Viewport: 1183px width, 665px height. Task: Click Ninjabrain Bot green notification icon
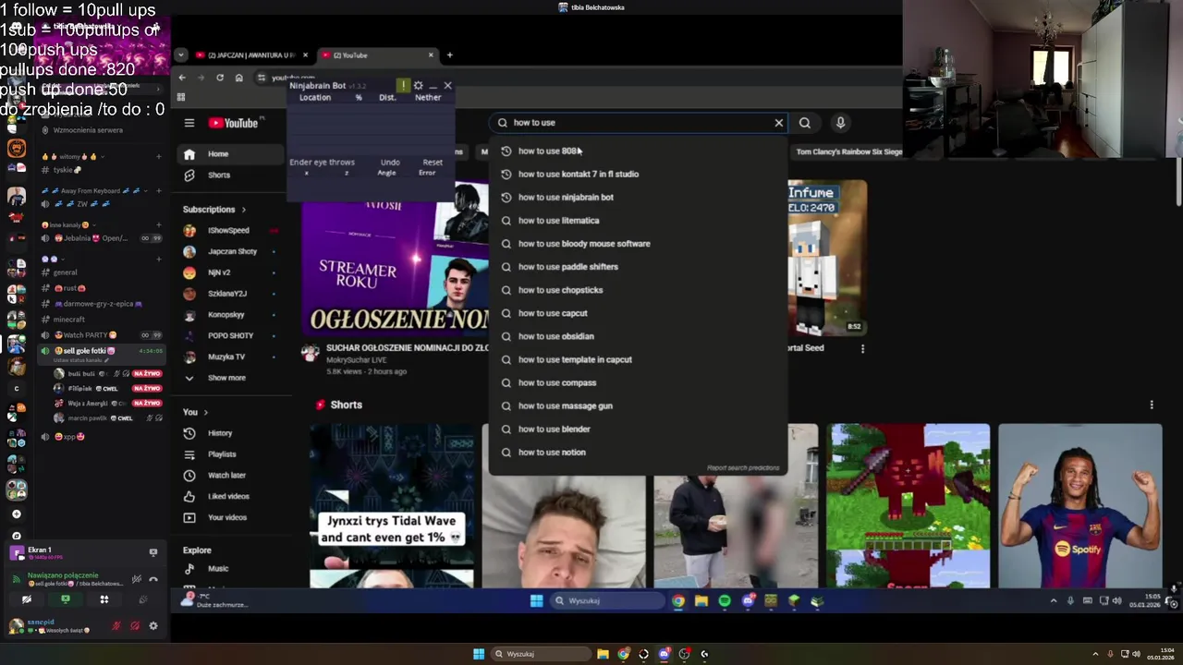coord(403,86)
